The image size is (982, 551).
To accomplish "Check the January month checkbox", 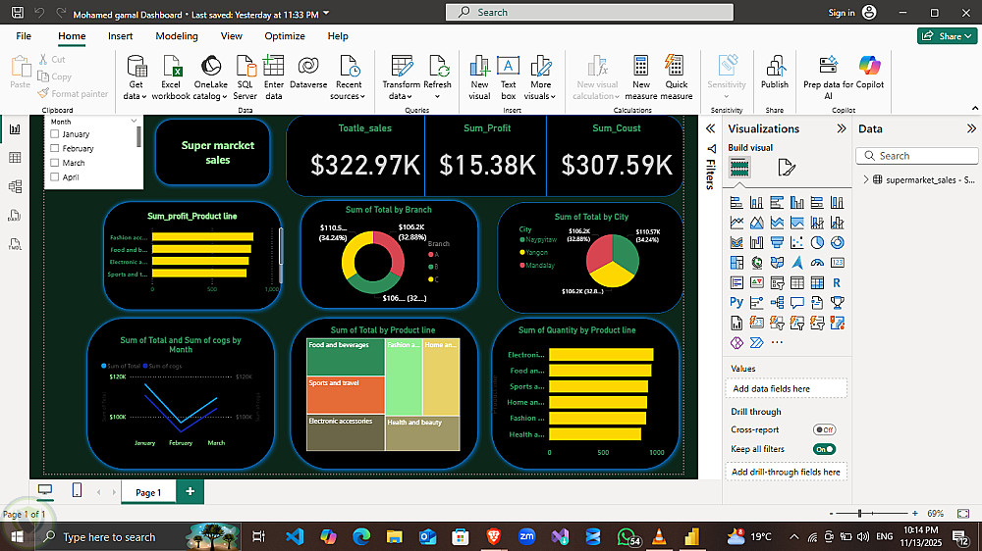I will click(x=55, y=134).
